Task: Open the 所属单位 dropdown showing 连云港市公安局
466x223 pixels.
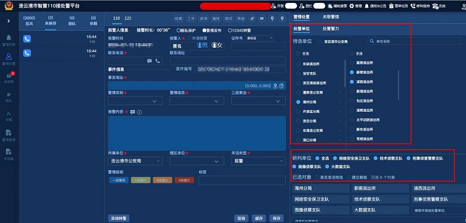Action: (135, 161)
